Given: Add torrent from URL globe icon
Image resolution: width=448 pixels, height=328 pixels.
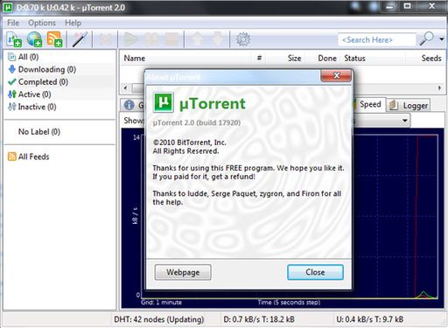Looking at the screenshot, I should [x=34, y=39].
